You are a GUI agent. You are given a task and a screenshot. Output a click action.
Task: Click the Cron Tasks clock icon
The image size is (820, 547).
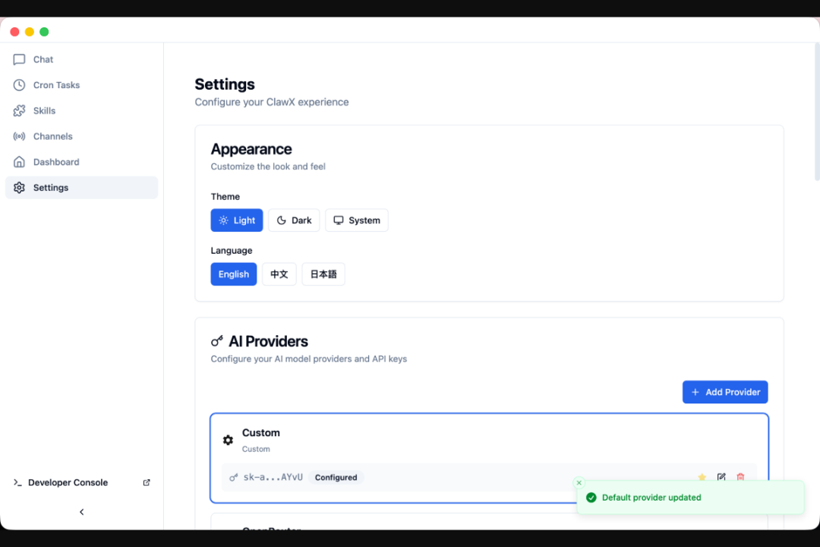(19, 85)
